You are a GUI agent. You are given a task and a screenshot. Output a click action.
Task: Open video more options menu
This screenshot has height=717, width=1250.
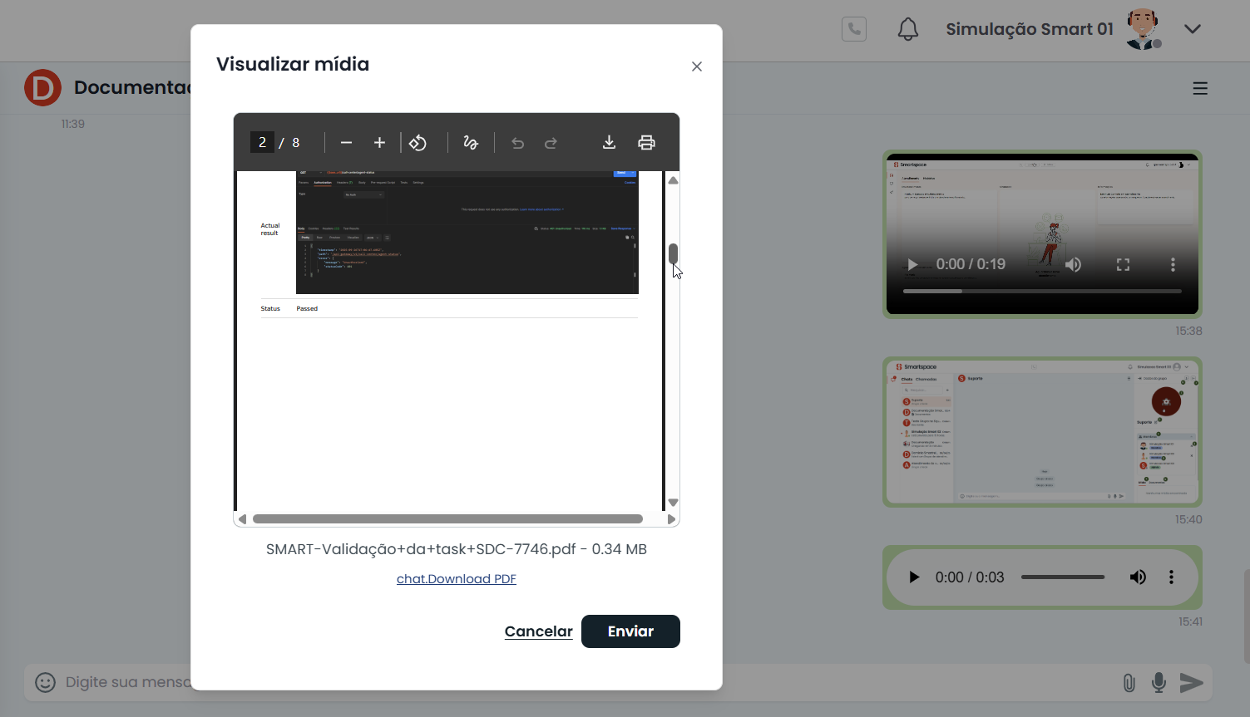[1173, 264]
